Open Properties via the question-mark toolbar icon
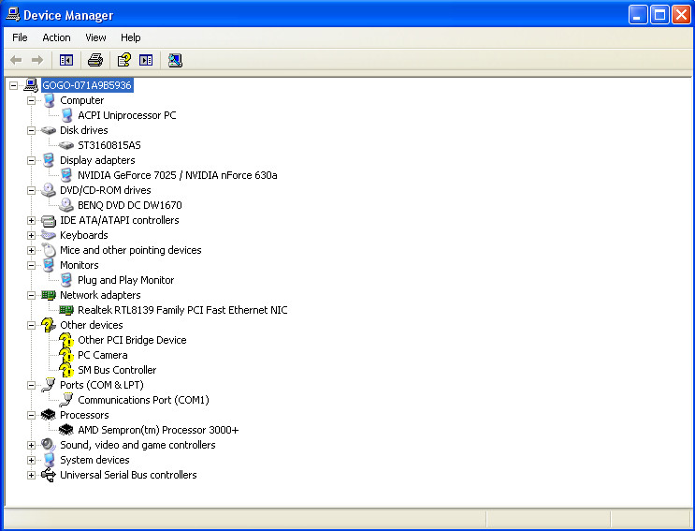Viewport: 695px width, 531px height. pos(124,60)
